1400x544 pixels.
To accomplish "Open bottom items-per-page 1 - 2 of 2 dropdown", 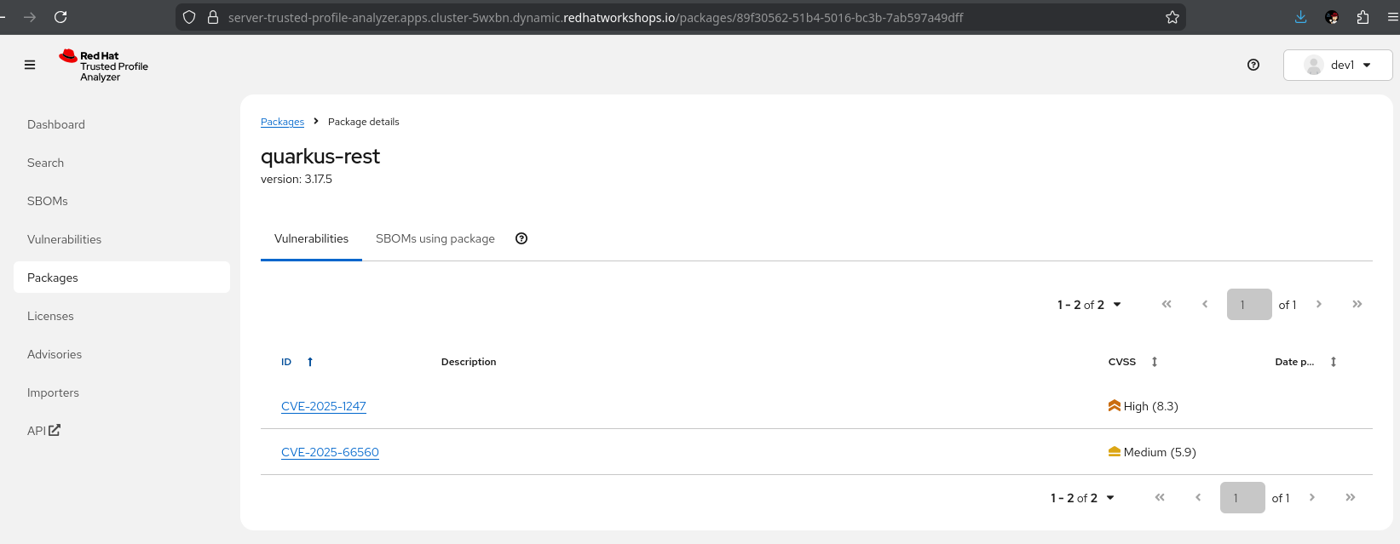I will [x=1082, y=498].
